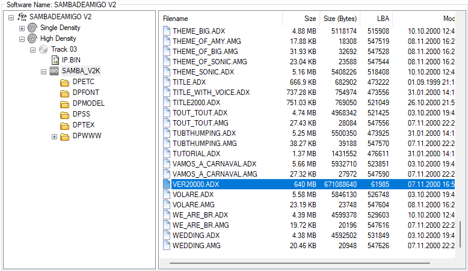Click LBA value 61985
468x271 pixels.
coord(380,184)
